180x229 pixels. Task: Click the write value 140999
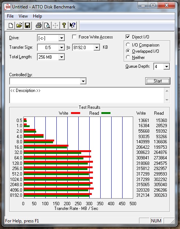pos(143,142)
